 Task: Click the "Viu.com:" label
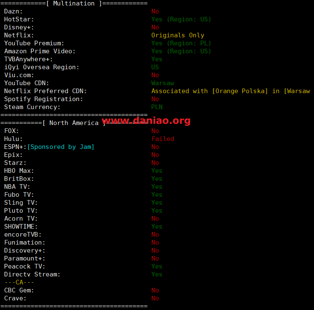coord(19,75)
